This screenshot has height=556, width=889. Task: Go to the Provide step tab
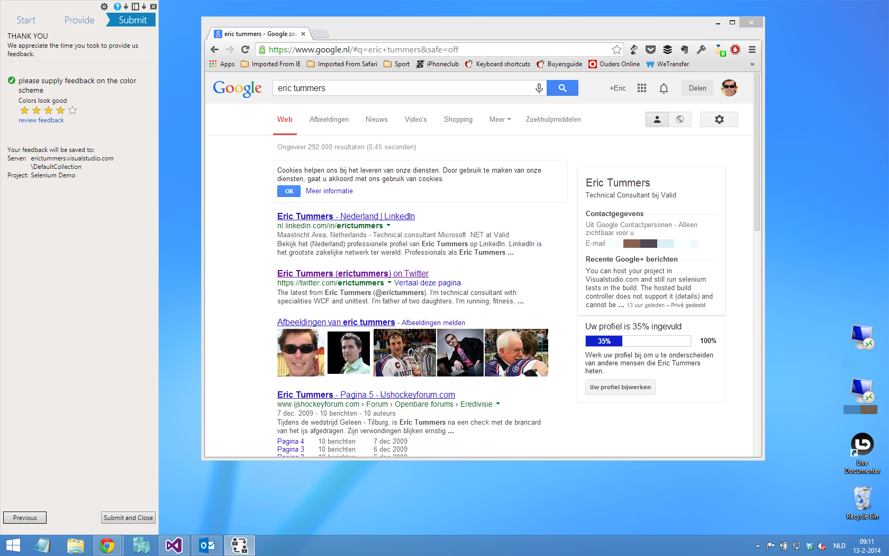[79, 20]
